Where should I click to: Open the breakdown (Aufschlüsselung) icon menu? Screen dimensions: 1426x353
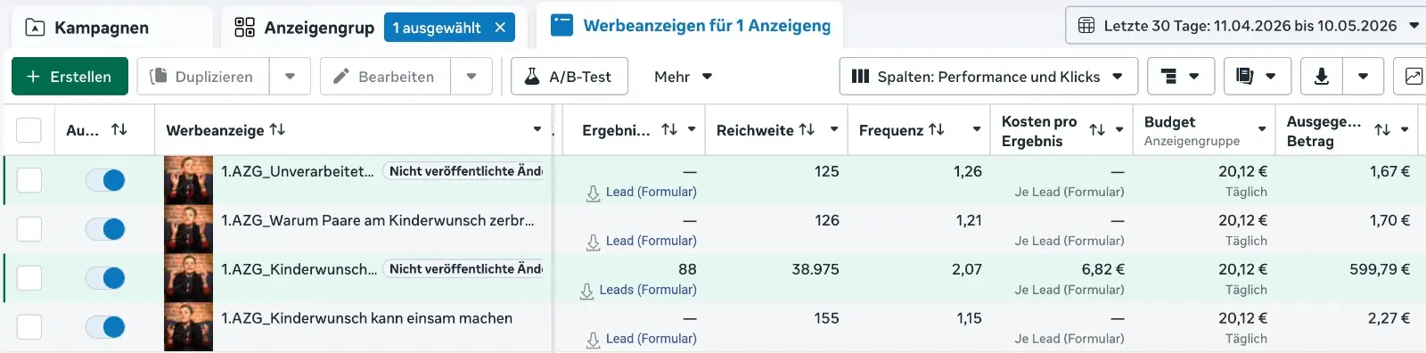[x=1180, y=77]
